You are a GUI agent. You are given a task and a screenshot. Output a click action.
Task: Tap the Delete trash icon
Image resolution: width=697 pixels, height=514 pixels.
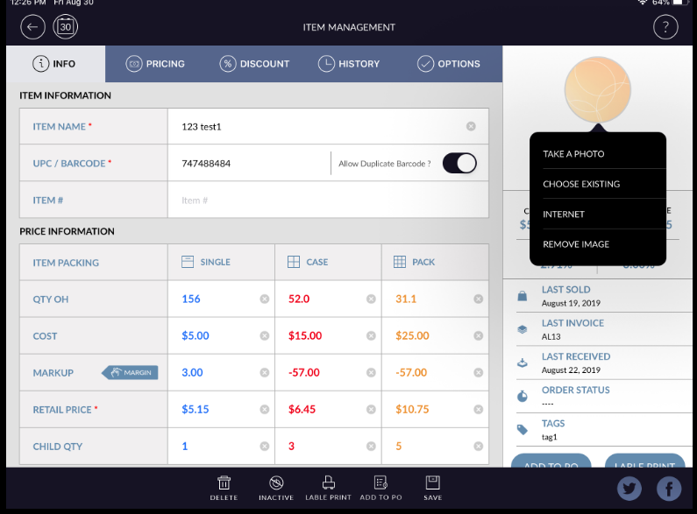click(224, 488)
